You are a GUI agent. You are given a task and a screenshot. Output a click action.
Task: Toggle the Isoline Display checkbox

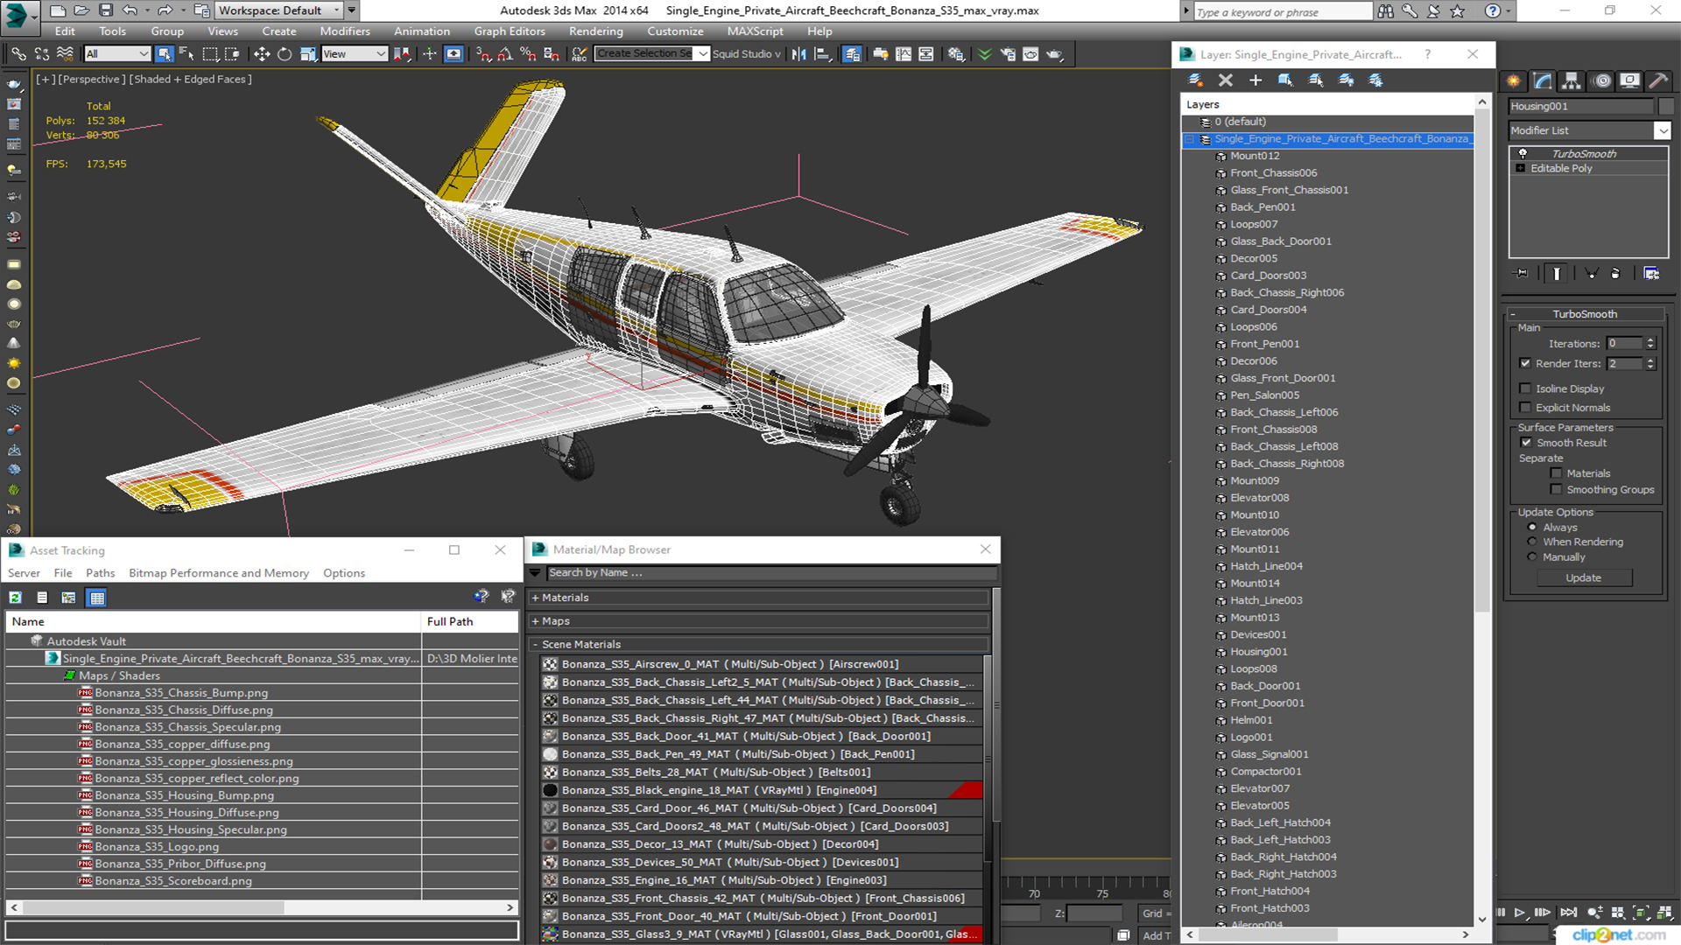[x=1525, y=388]
